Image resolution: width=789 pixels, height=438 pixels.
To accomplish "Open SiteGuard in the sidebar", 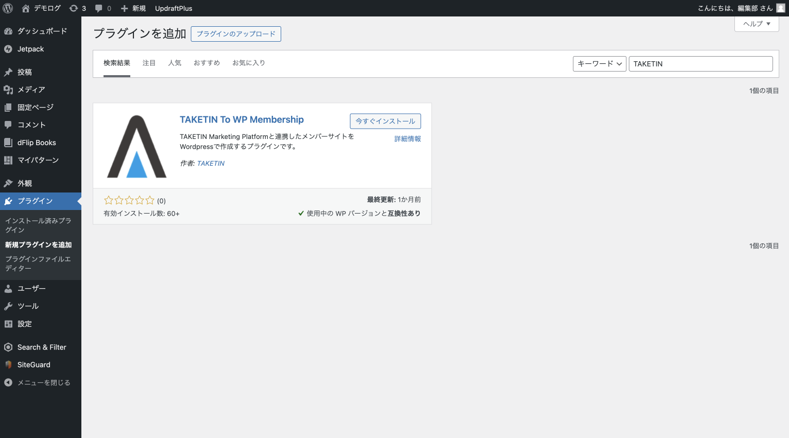I will click(x=41, y=364).
